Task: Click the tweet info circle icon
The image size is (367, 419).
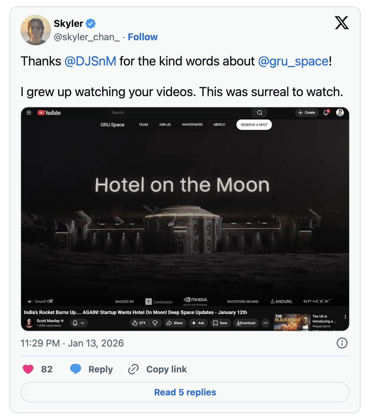Action: coord(342,343)
